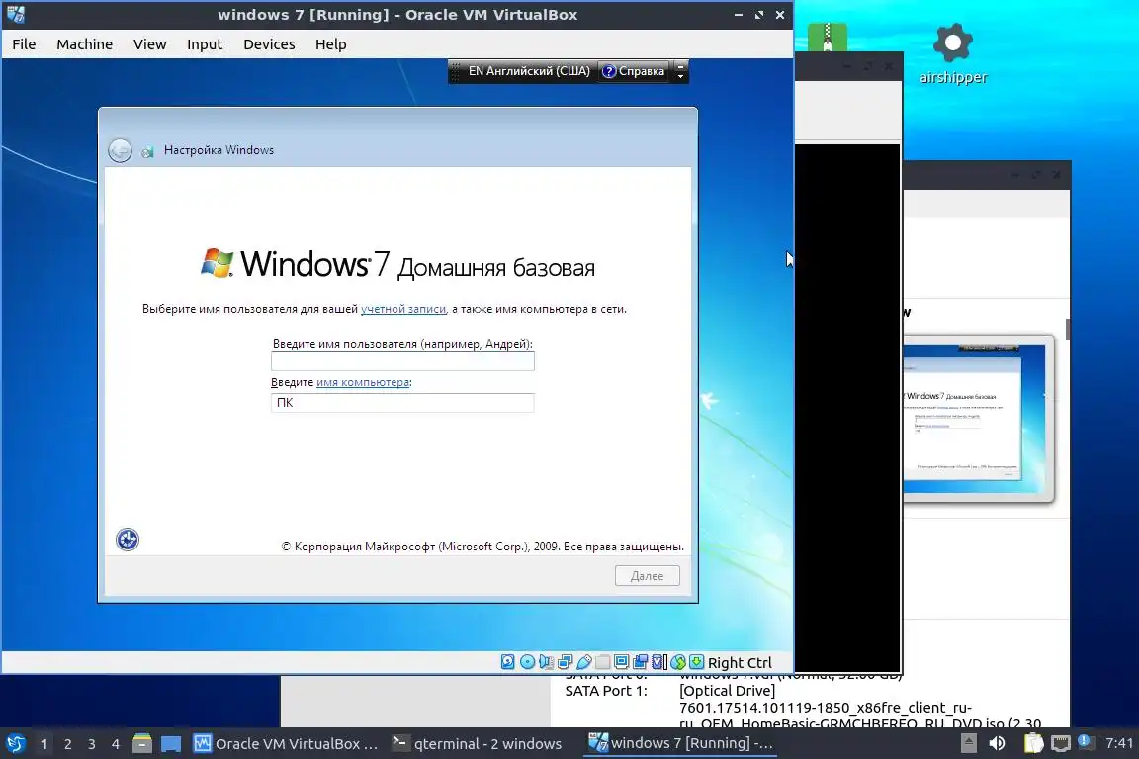Click the show desktop taskbar icon
This screenshot has height=759, width=1139.
tap(171, 744)
